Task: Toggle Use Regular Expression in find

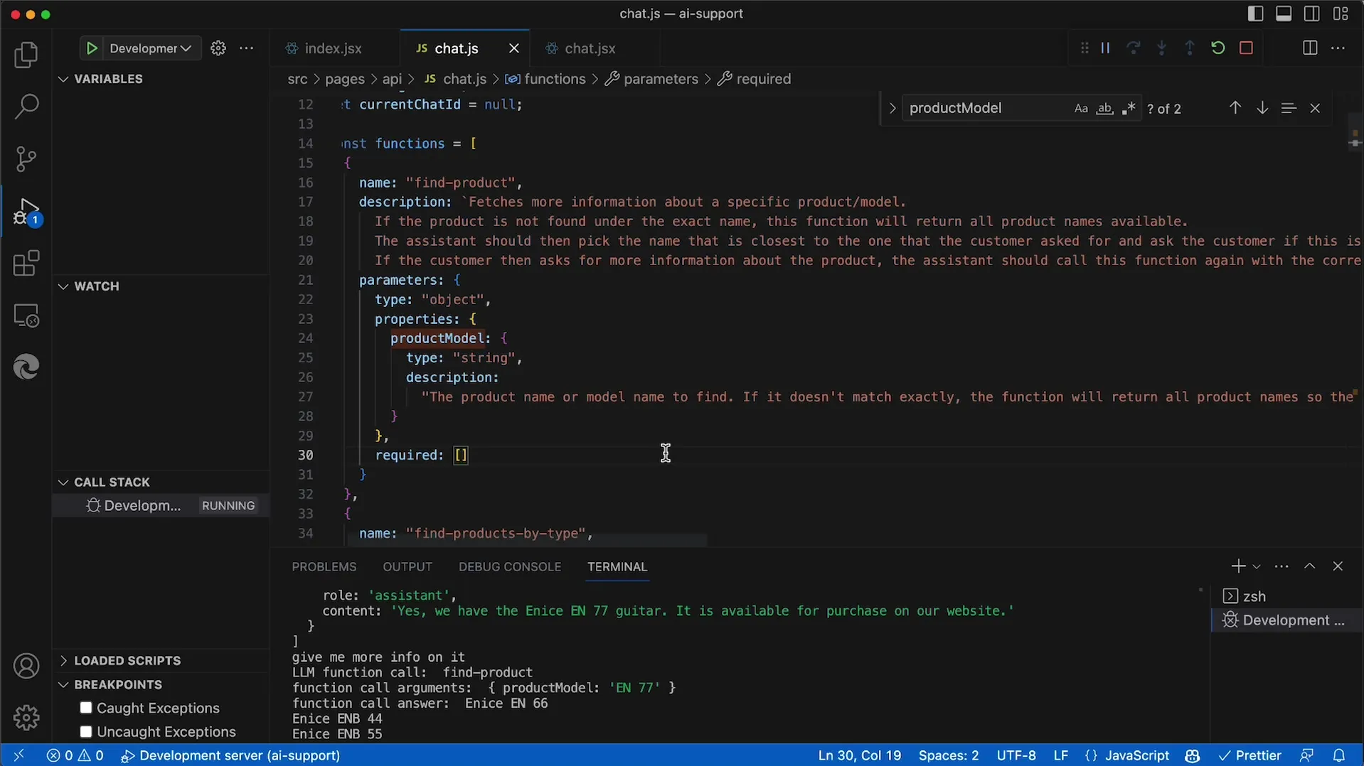Action: 1129,109
